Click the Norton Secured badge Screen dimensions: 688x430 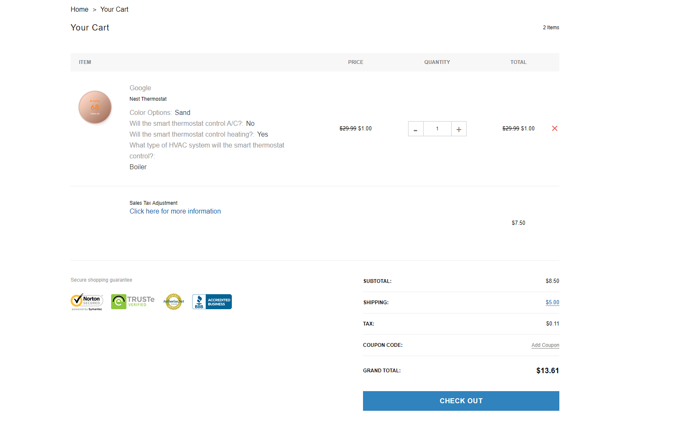click(x=87, y=302)
